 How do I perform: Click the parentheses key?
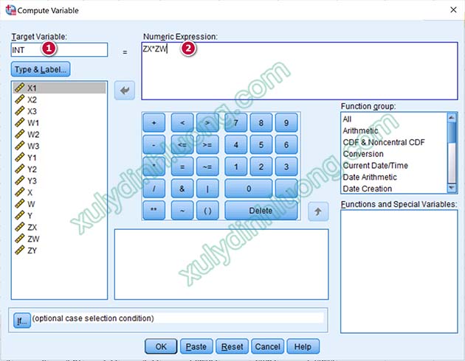tap(207, 210)
